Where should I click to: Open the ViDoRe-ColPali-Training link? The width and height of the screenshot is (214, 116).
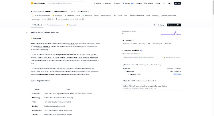[68, 58]
